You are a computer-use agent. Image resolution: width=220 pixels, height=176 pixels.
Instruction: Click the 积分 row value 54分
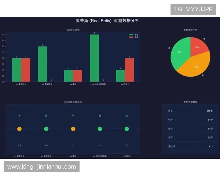click(210, 120)
